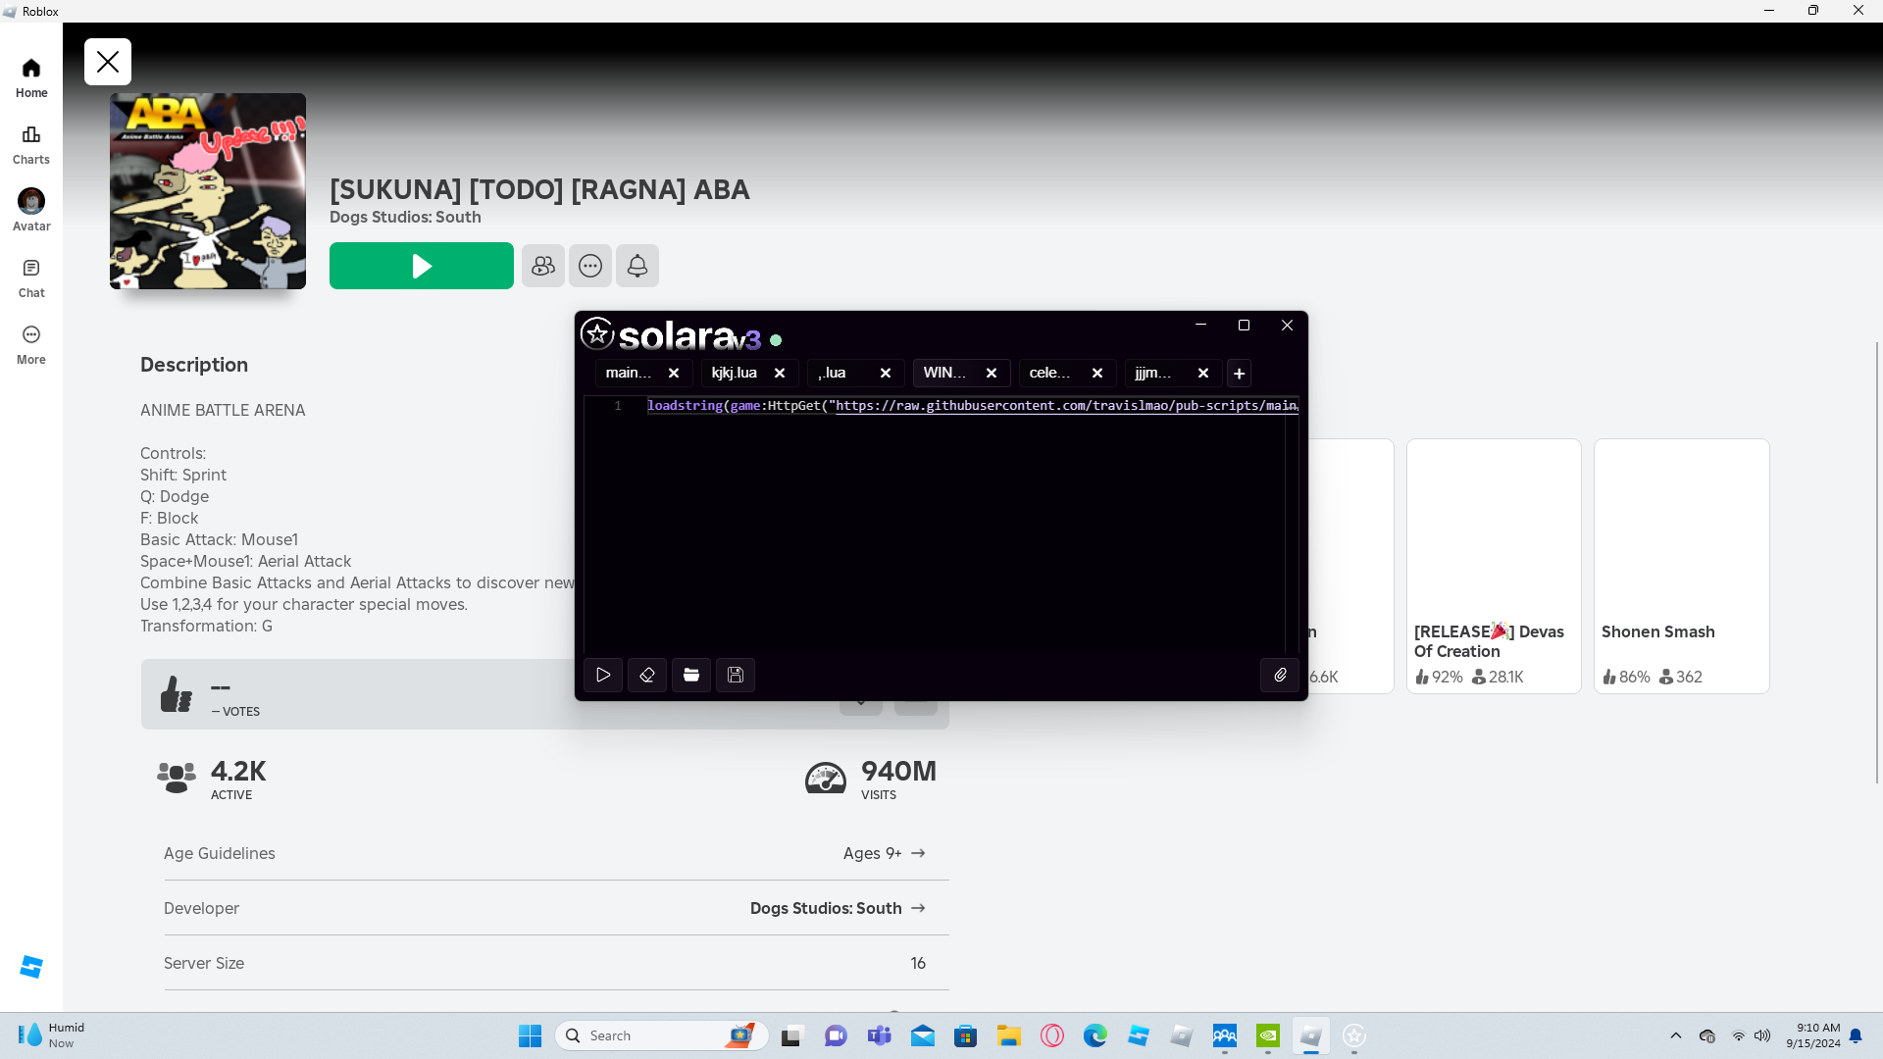Expand the hidden system tray icons chevron
Viewport: 1883px width, 1059px height.
coord(1675,1035)
